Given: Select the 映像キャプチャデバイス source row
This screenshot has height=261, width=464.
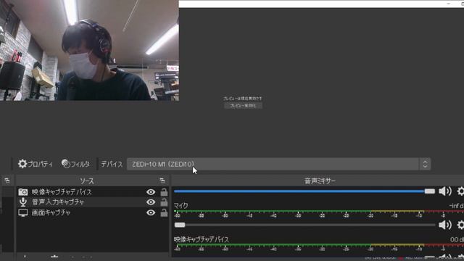Looking at the screenshot, I should (92, 191).
